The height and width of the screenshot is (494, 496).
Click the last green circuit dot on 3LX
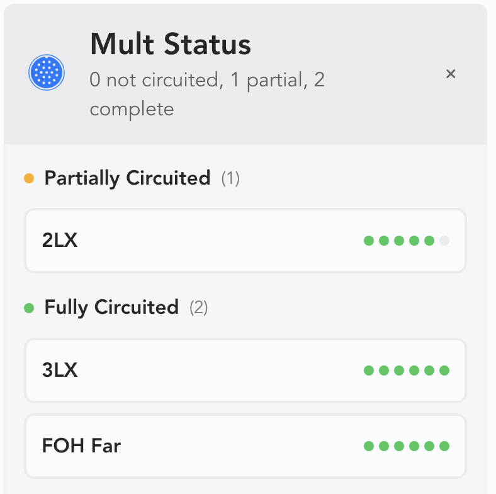tap(444, 370)
